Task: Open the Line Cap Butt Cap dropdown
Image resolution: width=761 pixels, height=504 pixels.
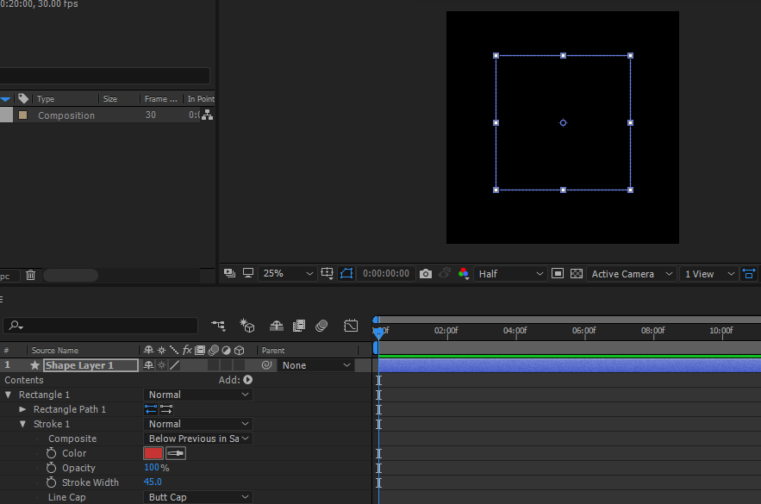Action: click(198, 497)
